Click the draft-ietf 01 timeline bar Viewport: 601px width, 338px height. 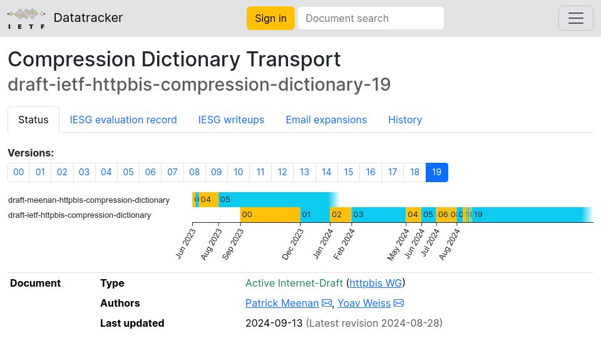point(315,215)
